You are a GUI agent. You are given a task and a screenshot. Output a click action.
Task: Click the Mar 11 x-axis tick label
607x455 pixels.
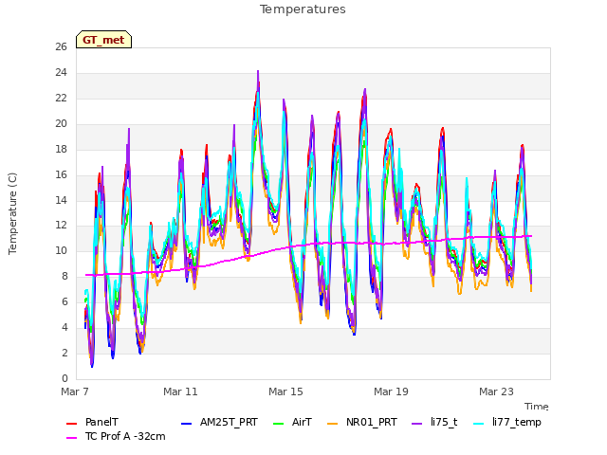[x=180, y=391]
